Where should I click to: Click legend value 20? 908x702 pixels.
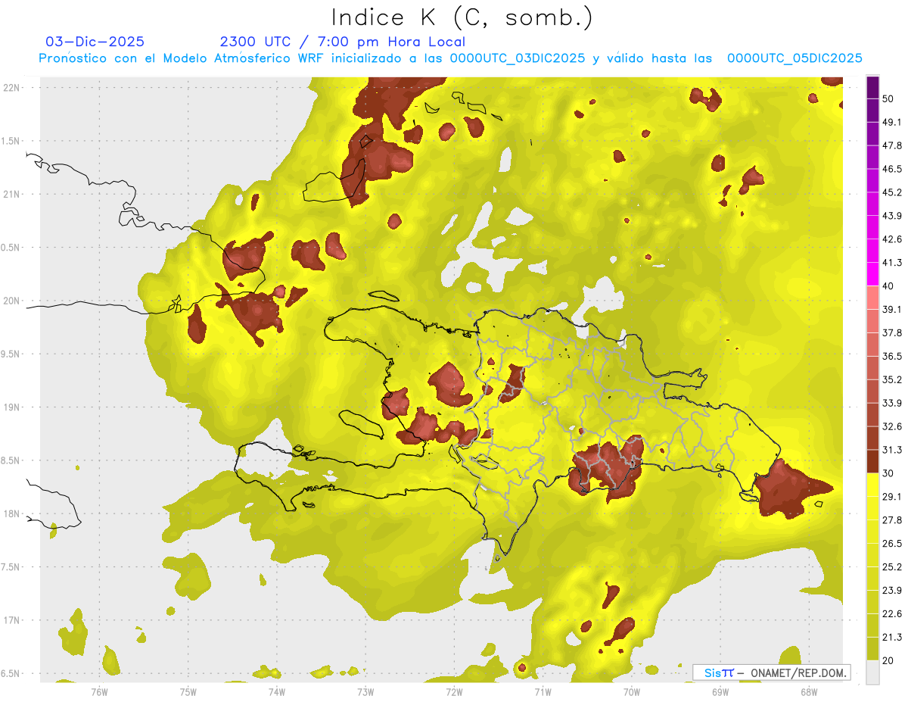click(889, 660)
